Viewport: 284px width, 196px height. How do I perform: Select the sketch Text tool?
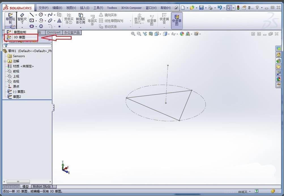click(x=59, y=21)
